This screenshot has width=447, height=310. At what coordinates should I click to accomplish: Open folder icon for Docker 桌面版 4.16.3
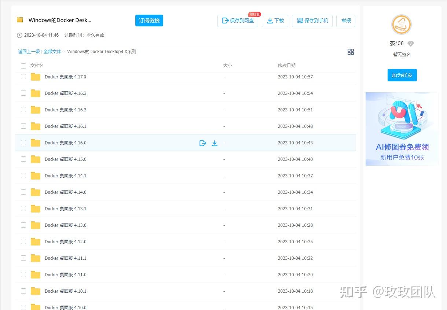[36, 93]
